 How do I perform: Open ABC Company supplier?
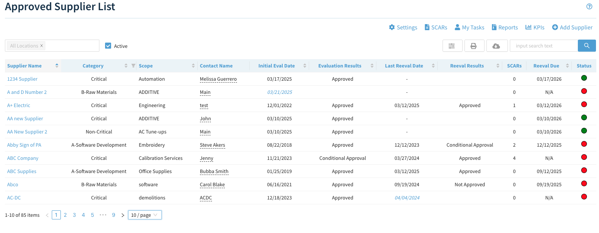[23, 158]
